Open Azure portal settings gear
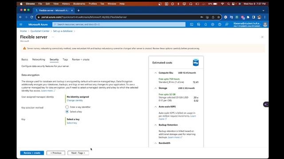 coord(213,24)
